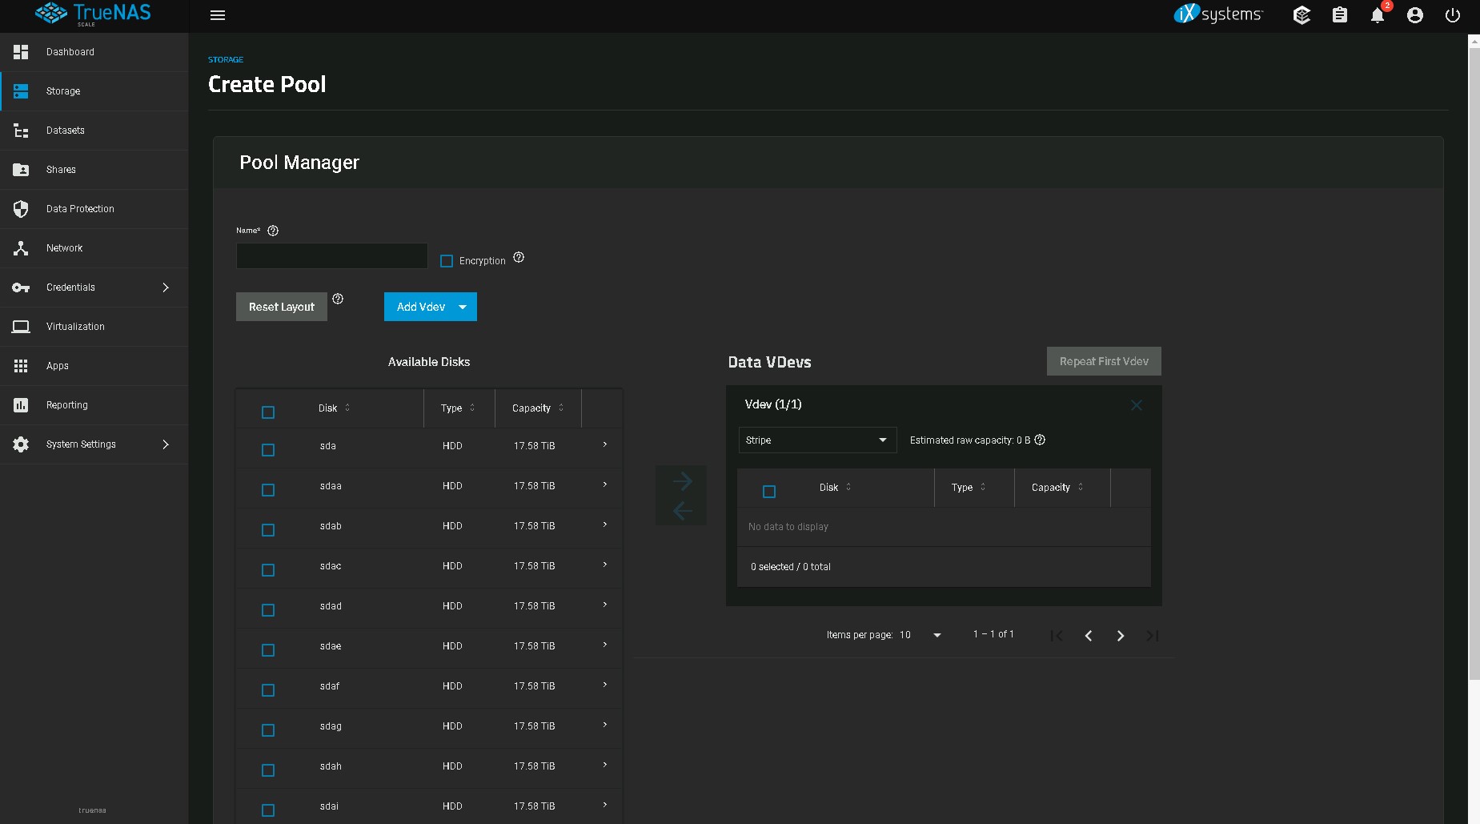Image resolution: width=1480 pixels, height=824 pixels.
Task: Click the TrueCommand status icon
Action: (x=1302, y=15)
